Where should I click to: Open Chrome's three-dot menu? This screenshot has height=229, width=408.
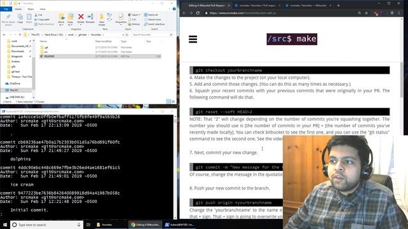pos(399,13)
